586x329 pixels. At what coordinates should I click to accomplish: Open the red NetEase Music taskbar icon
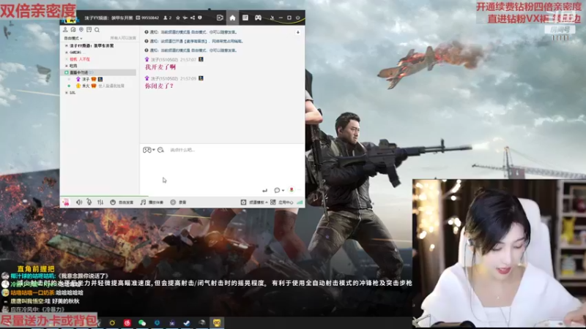click(x=127, y=322)
